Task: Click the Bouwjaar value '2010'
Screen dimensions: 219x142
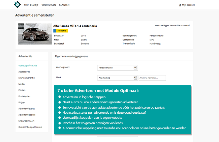Action: coord(83,36)
